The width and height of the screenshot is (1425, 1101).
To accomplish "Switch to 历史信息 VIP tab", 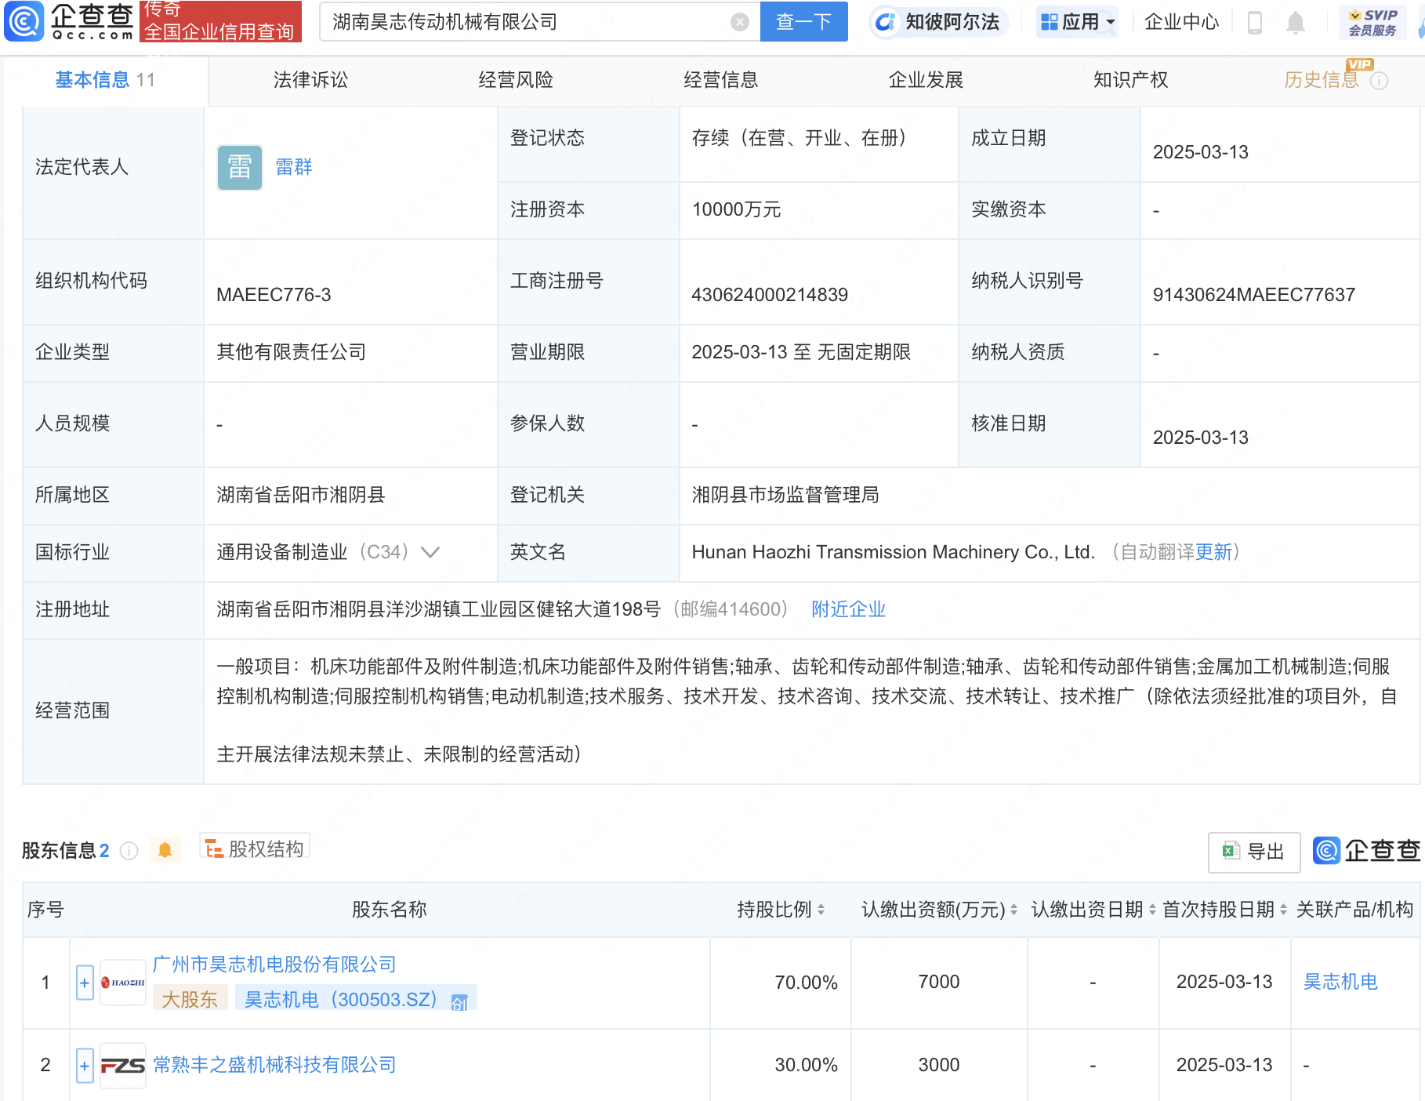I will tap(1322, 80).
